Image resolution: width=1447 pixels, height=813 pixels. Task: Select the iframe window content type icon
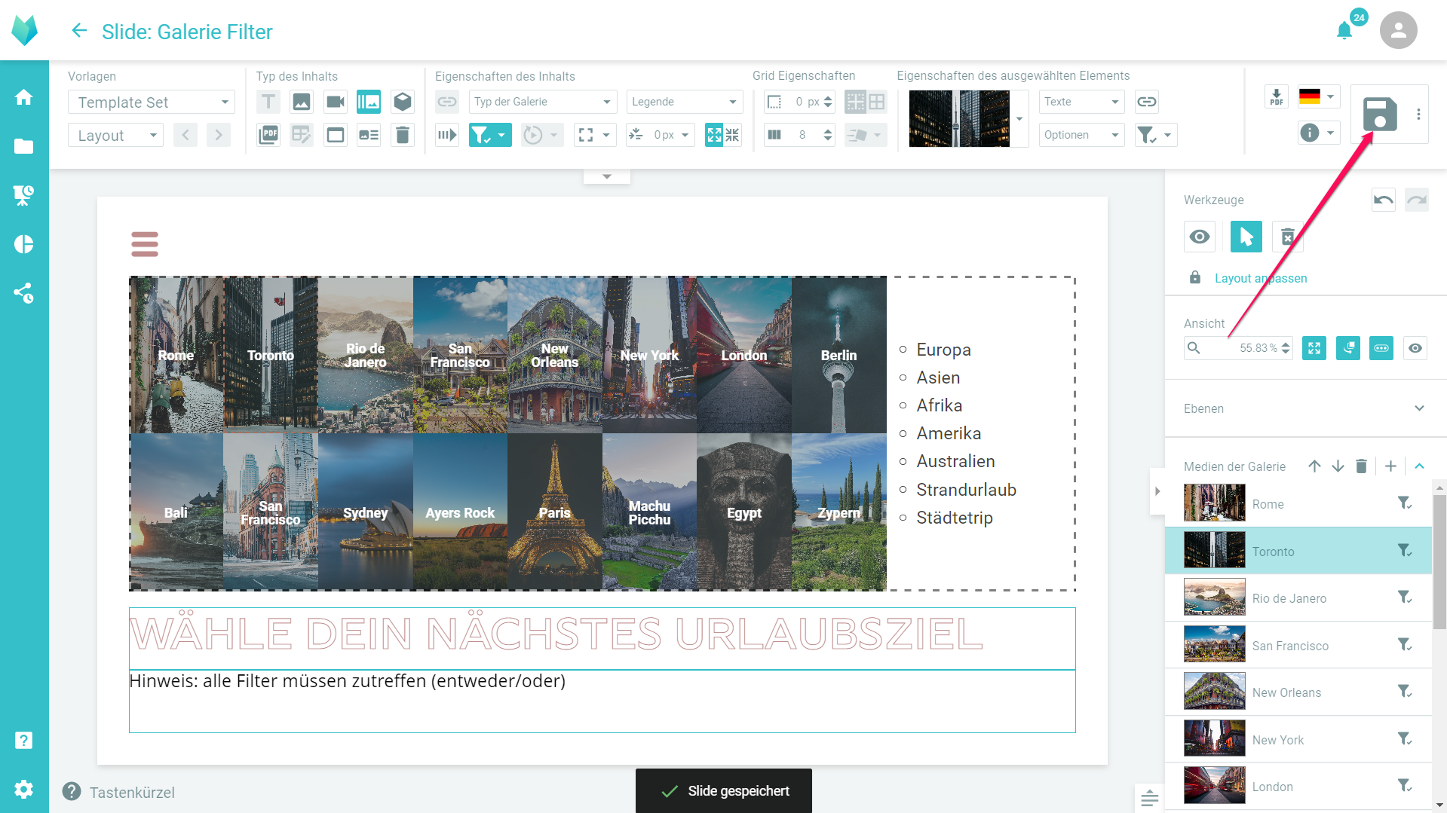tap(336, 135)
